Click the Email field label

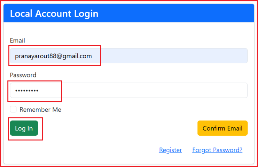17,40
